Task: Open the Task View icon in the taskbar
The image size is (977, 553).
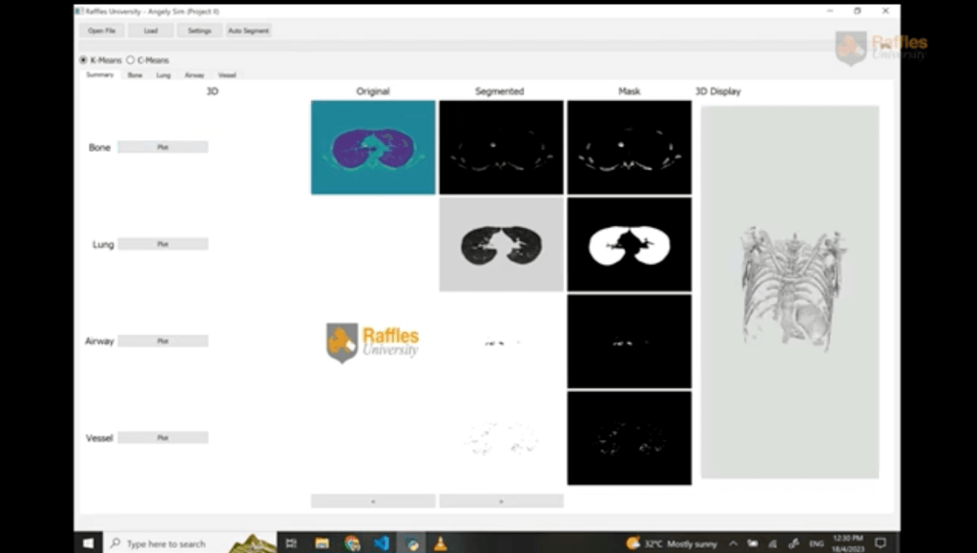Action: click(x=292, y=543)
